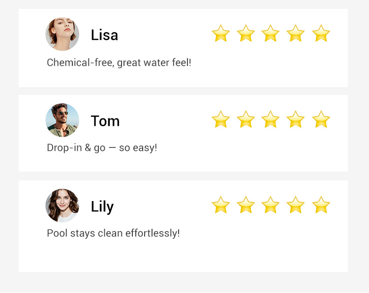
Task: Click the review text "Pool stays clean effortlessly!"
Action: 113,233
